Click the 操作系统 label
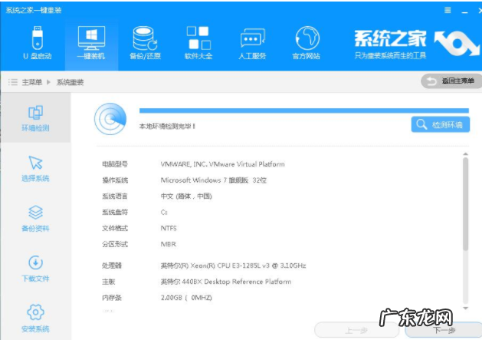 click(x=115, y=180)
